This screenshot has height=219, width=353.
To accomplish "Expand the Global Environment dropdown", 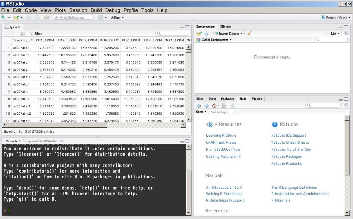I will (x=214, y=40).
